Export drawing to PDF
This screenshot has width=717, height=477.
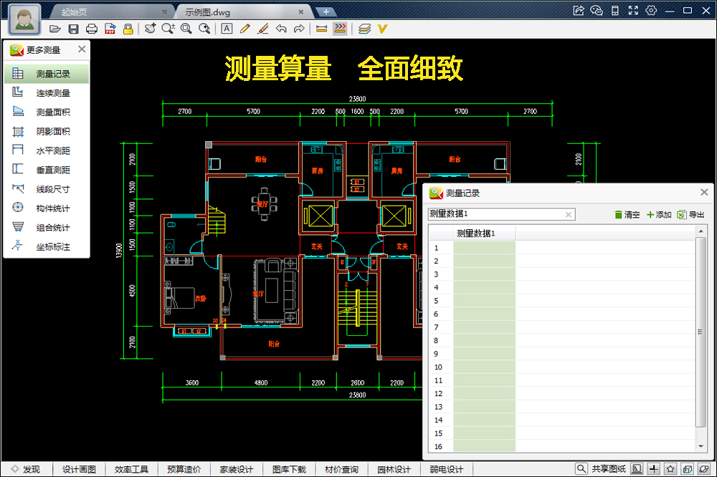point(110,29)
